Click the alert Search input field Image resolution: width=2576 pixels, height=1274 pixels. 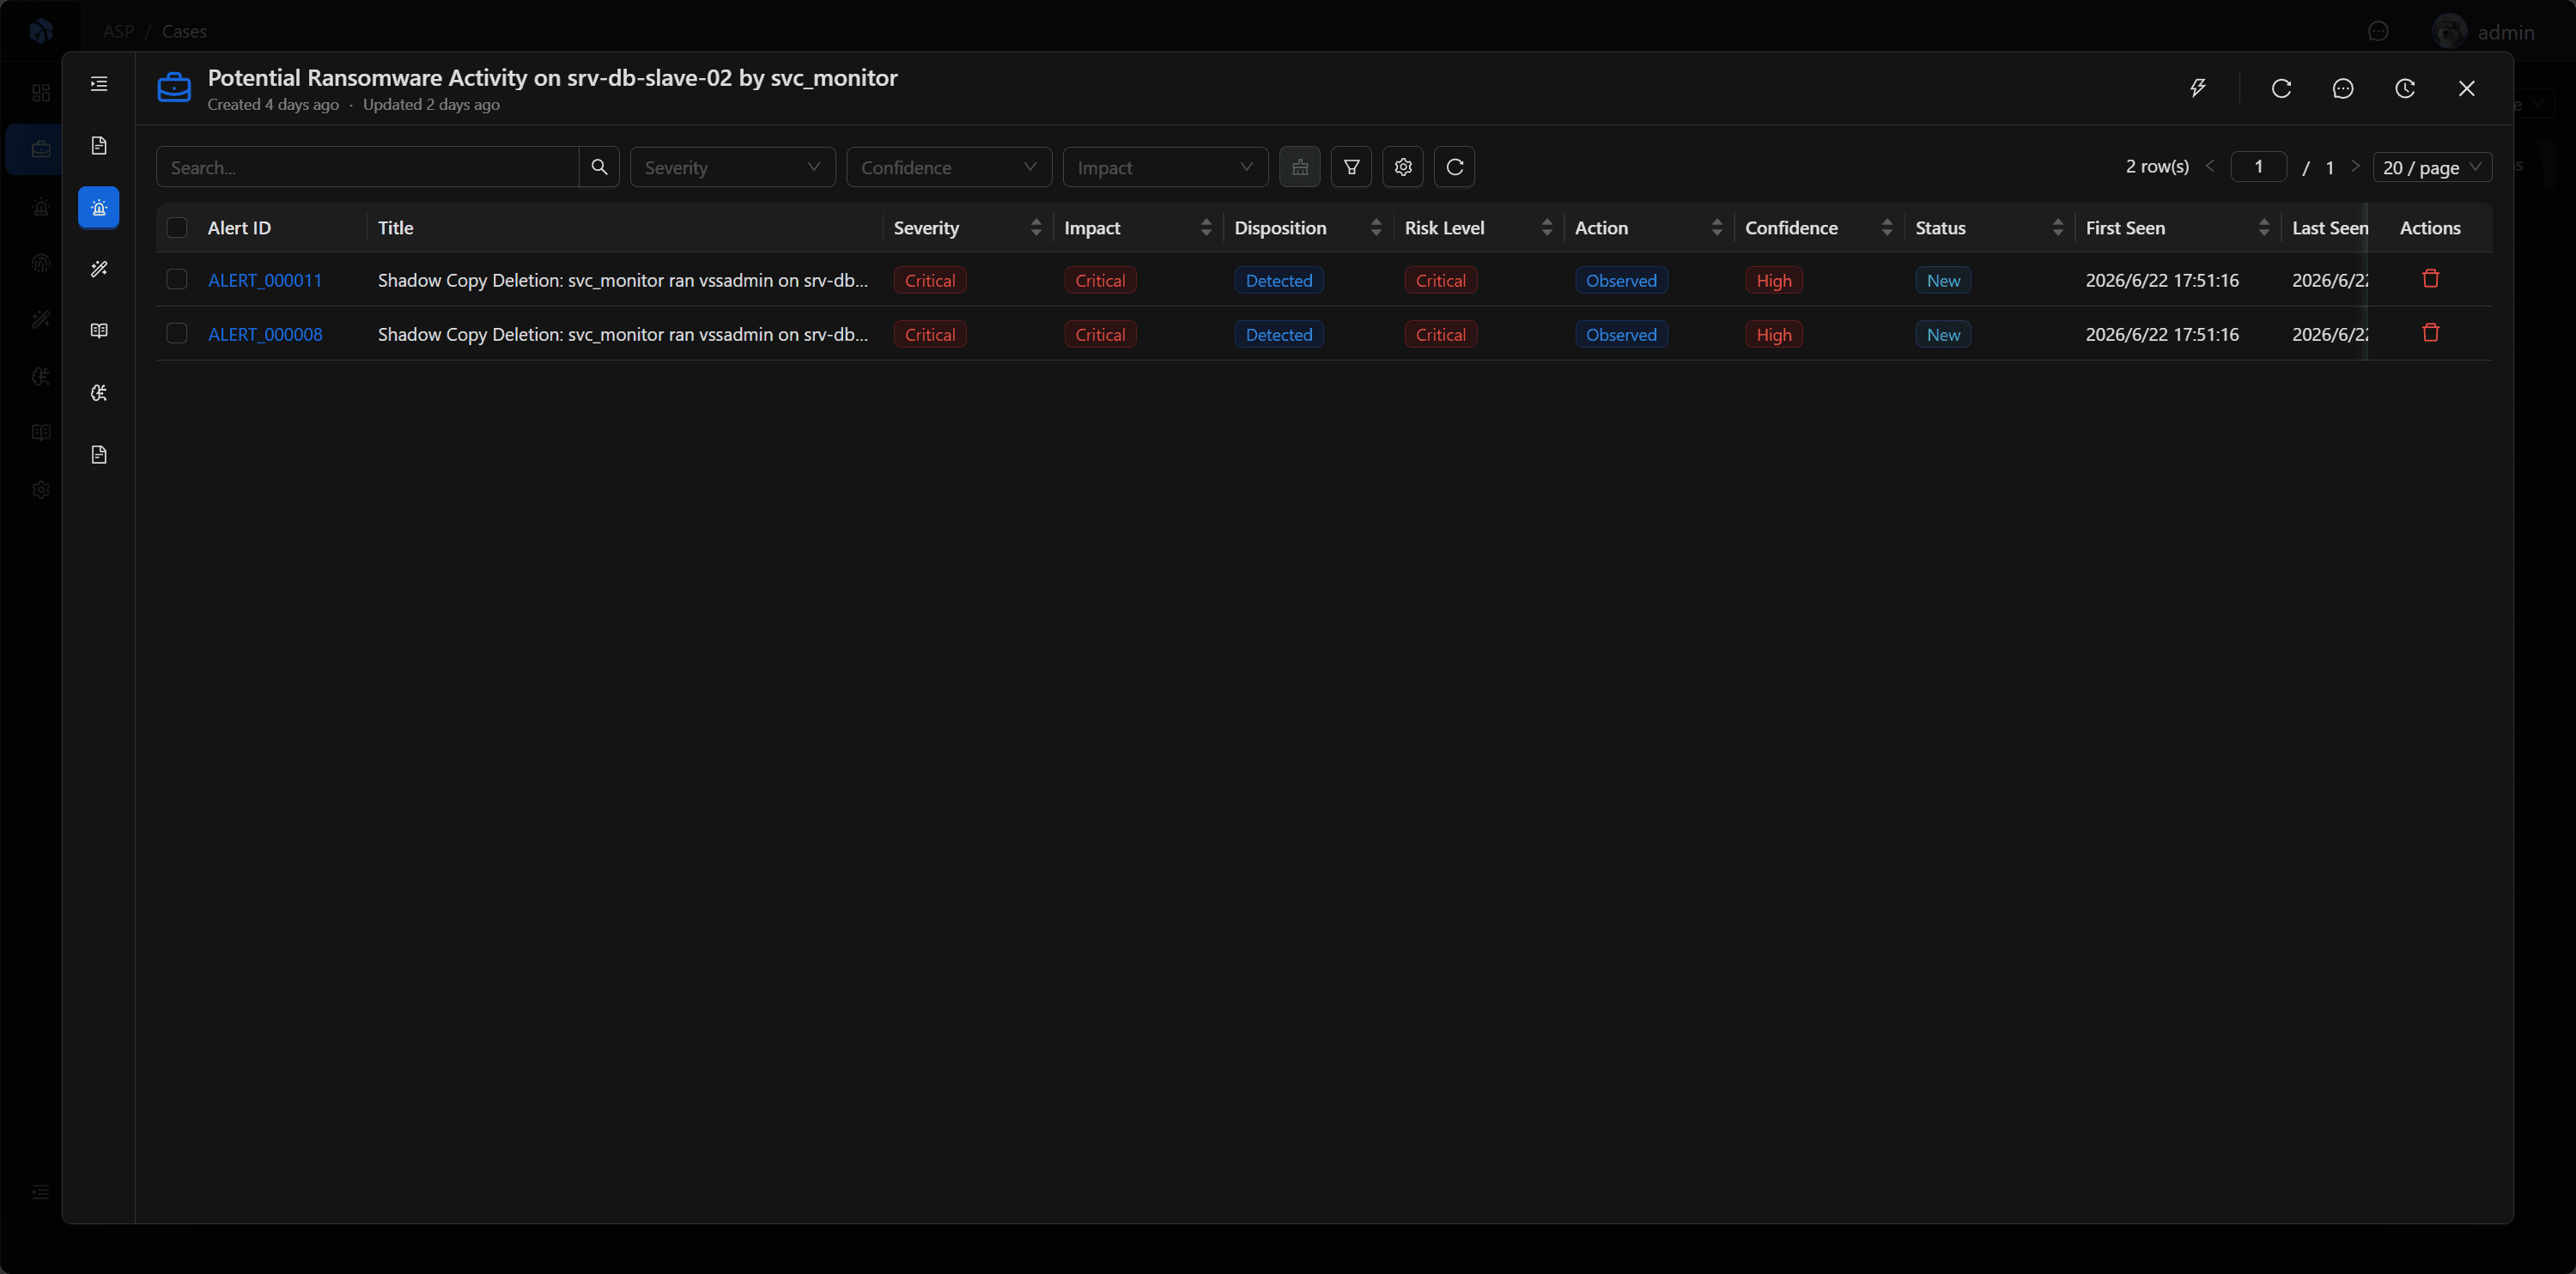pos(368,167)
